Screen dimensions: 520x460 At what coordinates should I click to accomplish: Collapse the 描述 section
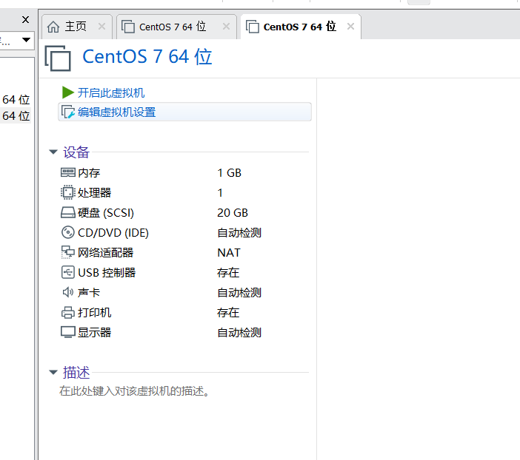(x=53, y=372)
